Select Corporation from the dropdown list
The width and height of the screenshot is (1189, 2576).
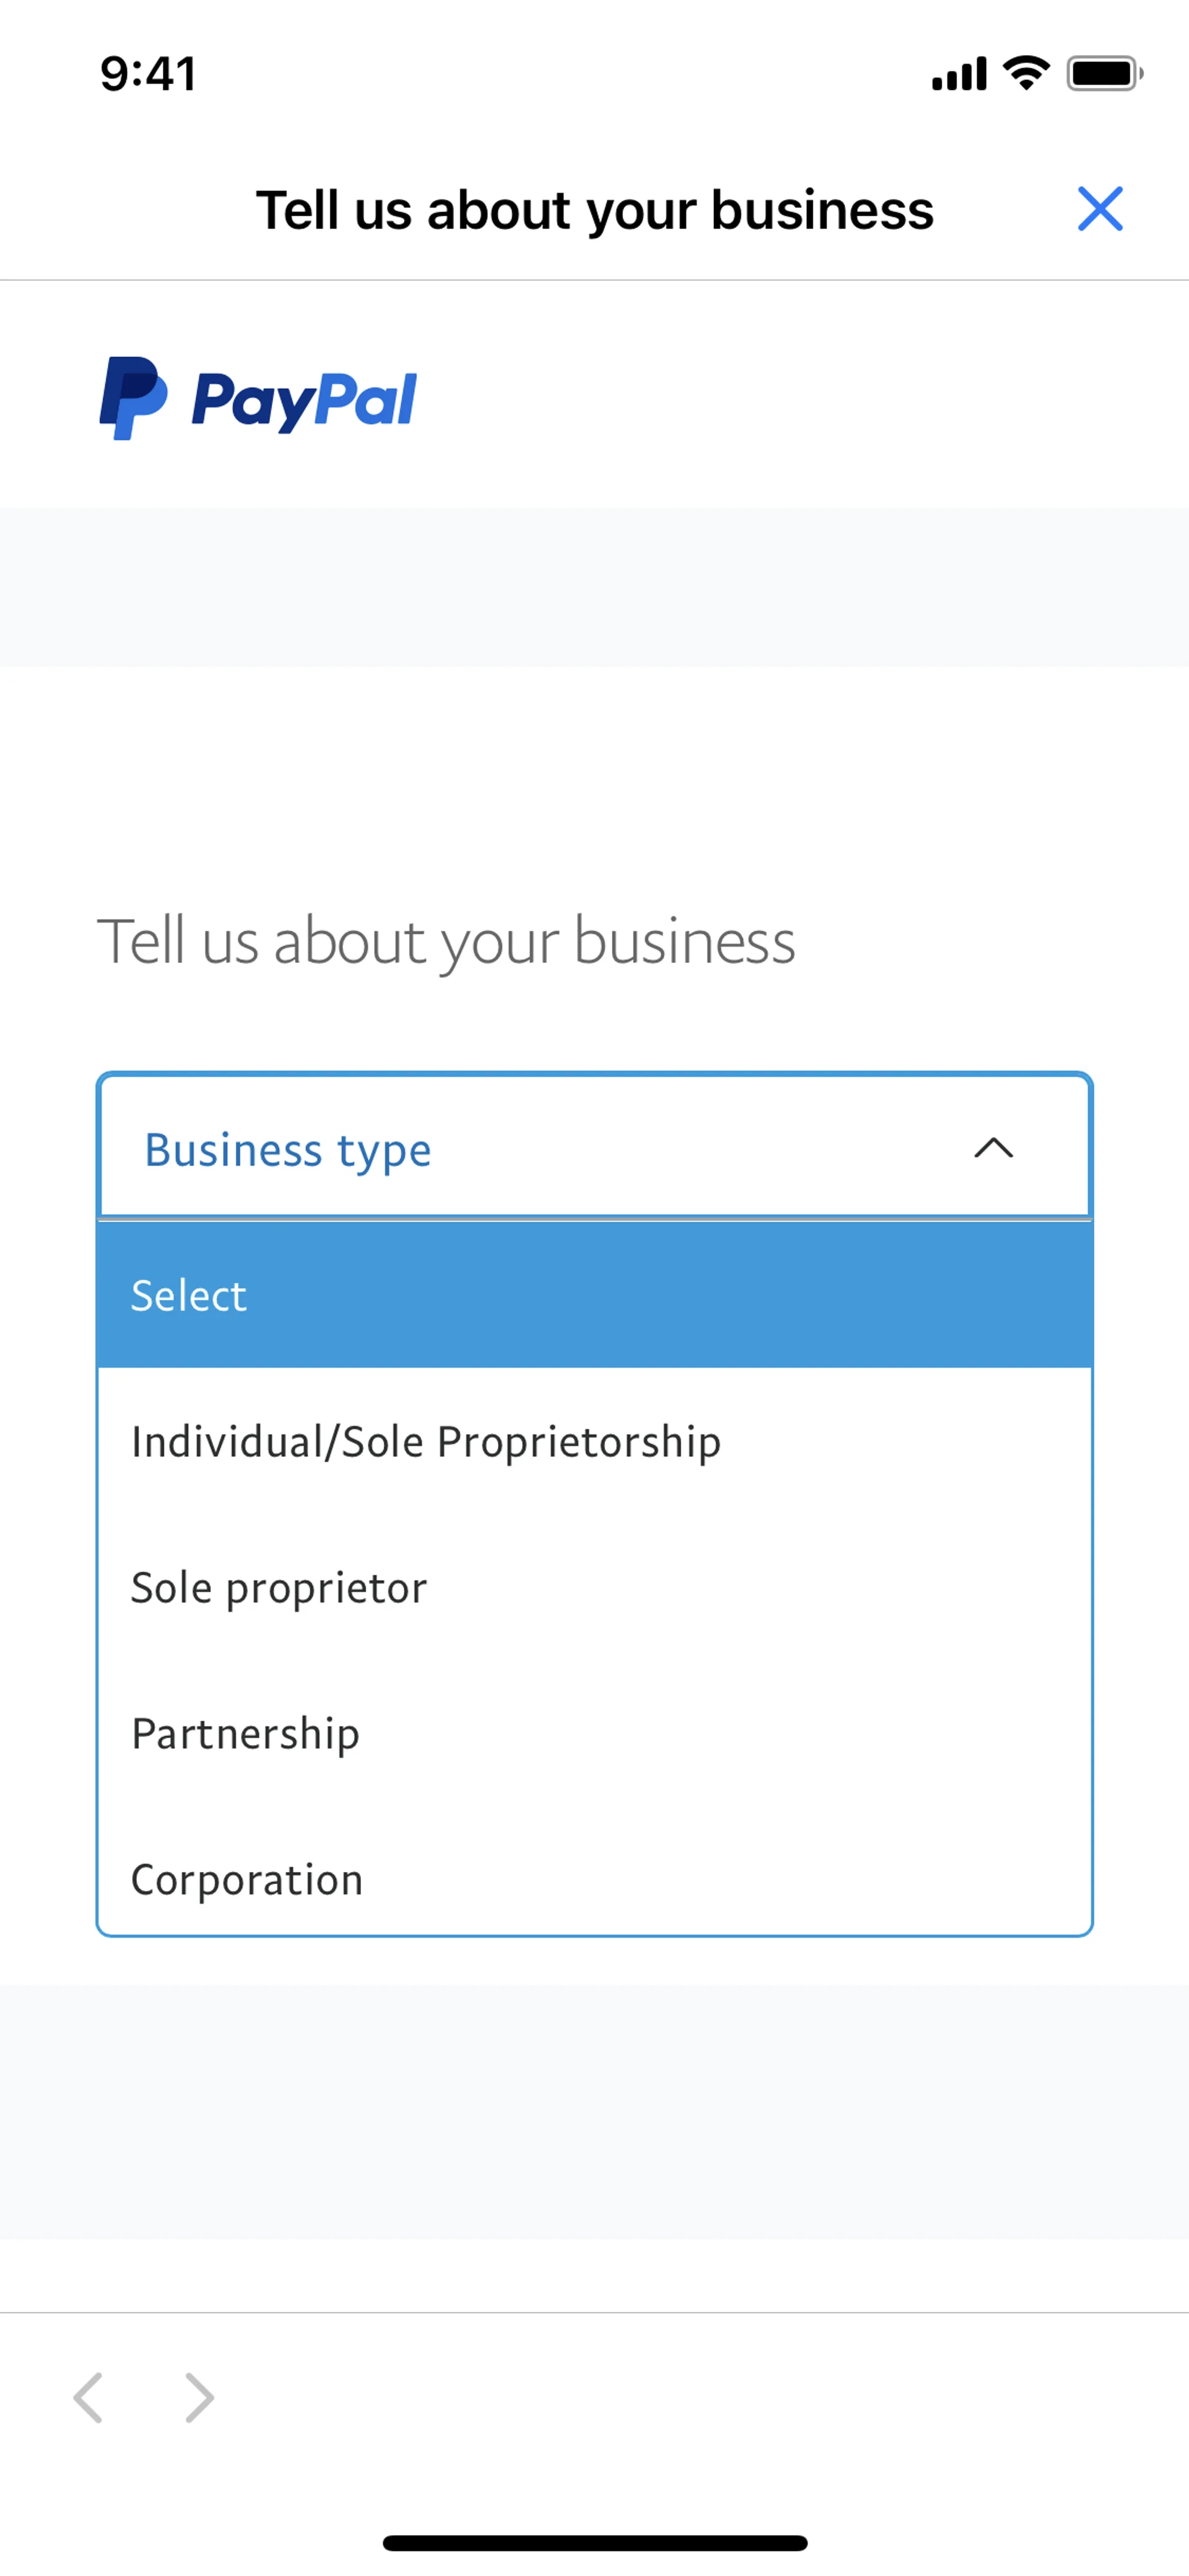[247, 1879]
